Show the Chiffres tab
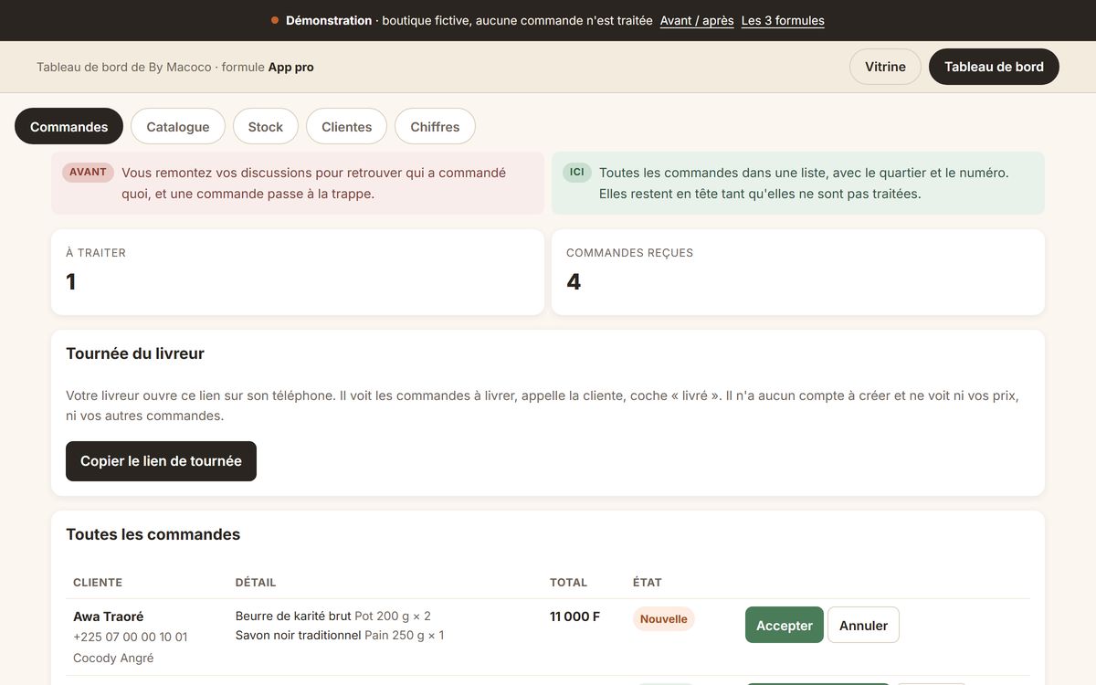Image resolution: width=1096 pixels, height=685 pixels. tap(435, 127)
